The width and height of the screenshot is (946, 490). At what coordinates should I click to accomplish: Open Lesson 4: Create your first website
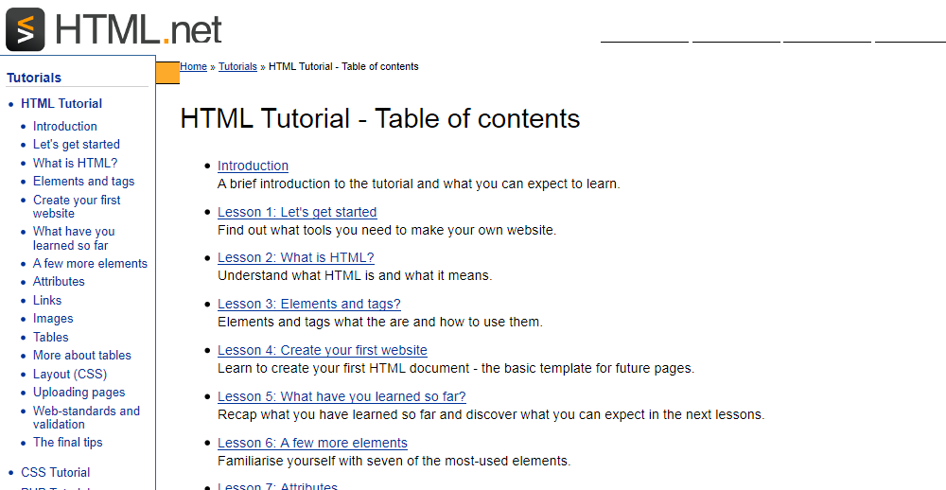point(323,351)
